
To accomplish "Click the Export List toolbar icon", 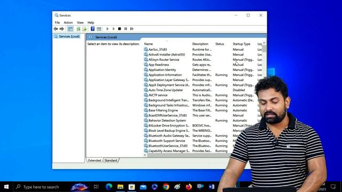I will (x=84, y=29).
